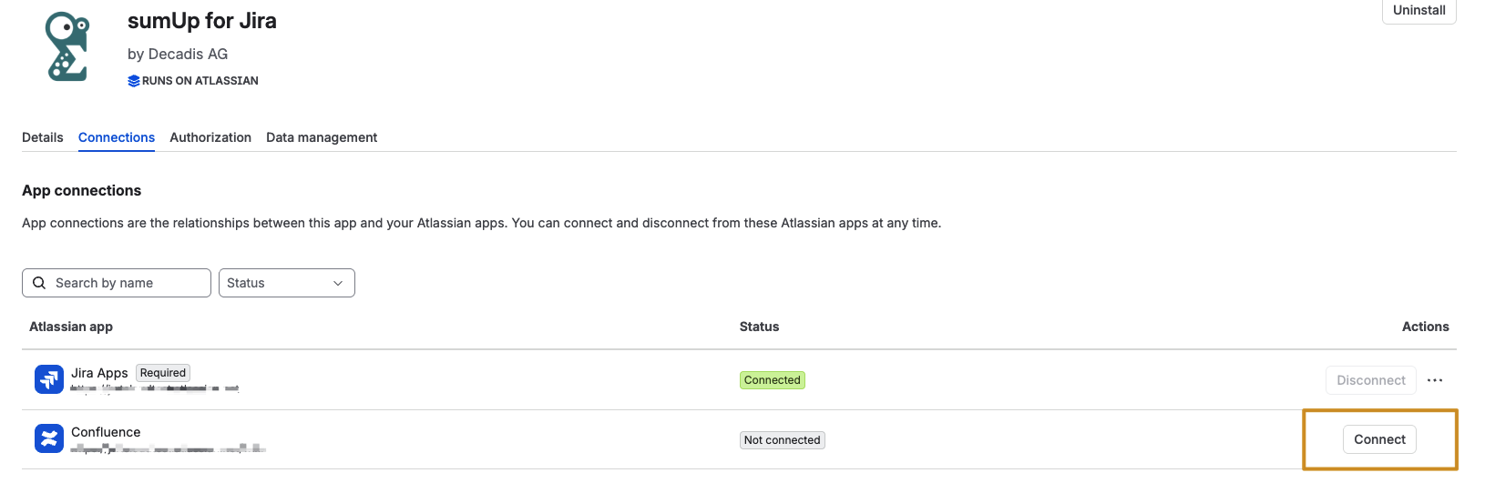Go to the Data management tab
The width and height of the screenshot is (1485, 483).
322,137
